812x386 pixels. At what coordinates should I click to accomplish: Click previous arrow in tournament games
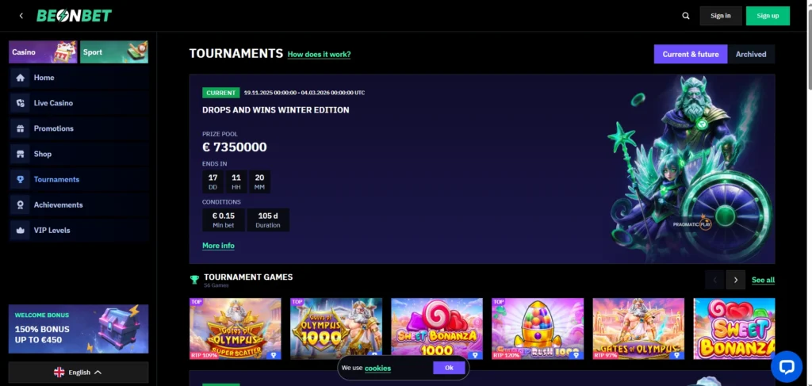[x=714, y=279]
